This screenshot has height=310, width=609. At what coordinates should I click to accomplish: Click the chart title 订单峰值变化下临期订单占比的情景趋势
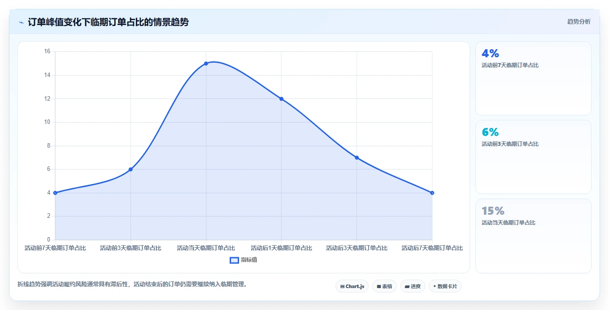point(108,22)
